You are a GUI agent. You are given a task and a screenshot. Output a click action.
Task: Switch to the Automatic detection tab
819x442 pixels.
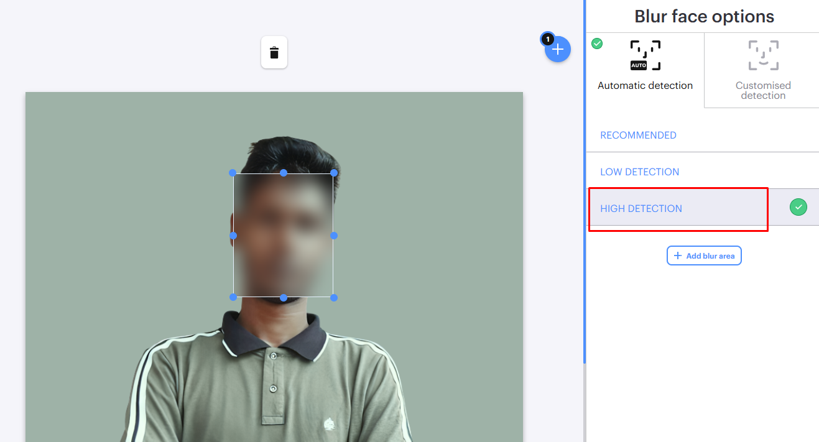(x=644, y=68)
